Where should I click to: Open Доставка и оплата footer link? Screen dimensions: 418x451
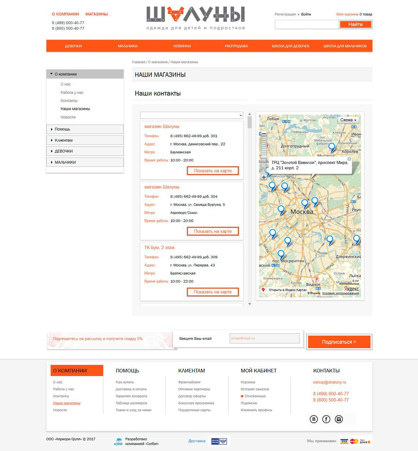131,389
